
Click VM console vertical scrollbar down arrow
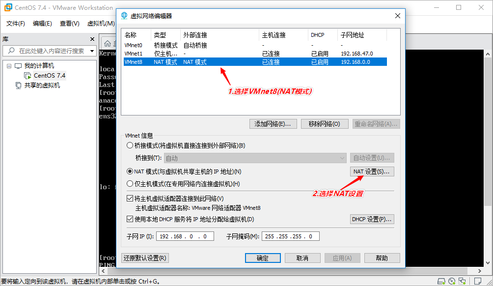pos(488,263)
